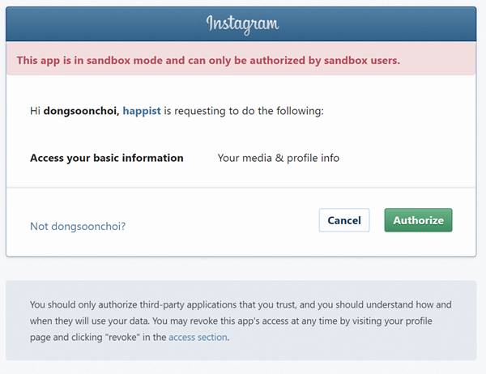Click the 'Not dongsoonchoi?' link
486x374 pixels.
(x=78, y=226)
